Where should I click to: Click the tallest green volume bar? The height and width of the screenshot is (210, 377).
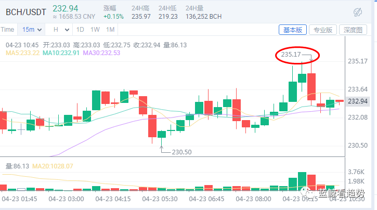click(x=302, y=181)
